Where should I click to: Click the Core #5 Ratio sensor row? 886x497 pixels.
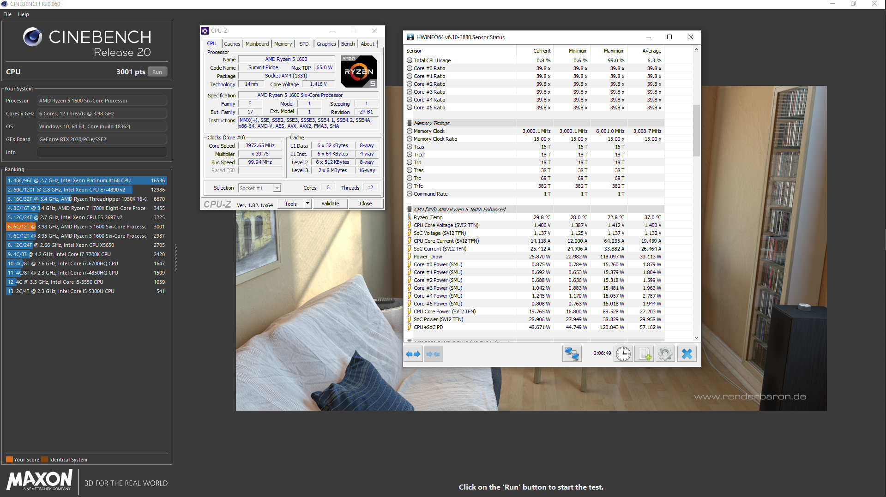[535, 108]
